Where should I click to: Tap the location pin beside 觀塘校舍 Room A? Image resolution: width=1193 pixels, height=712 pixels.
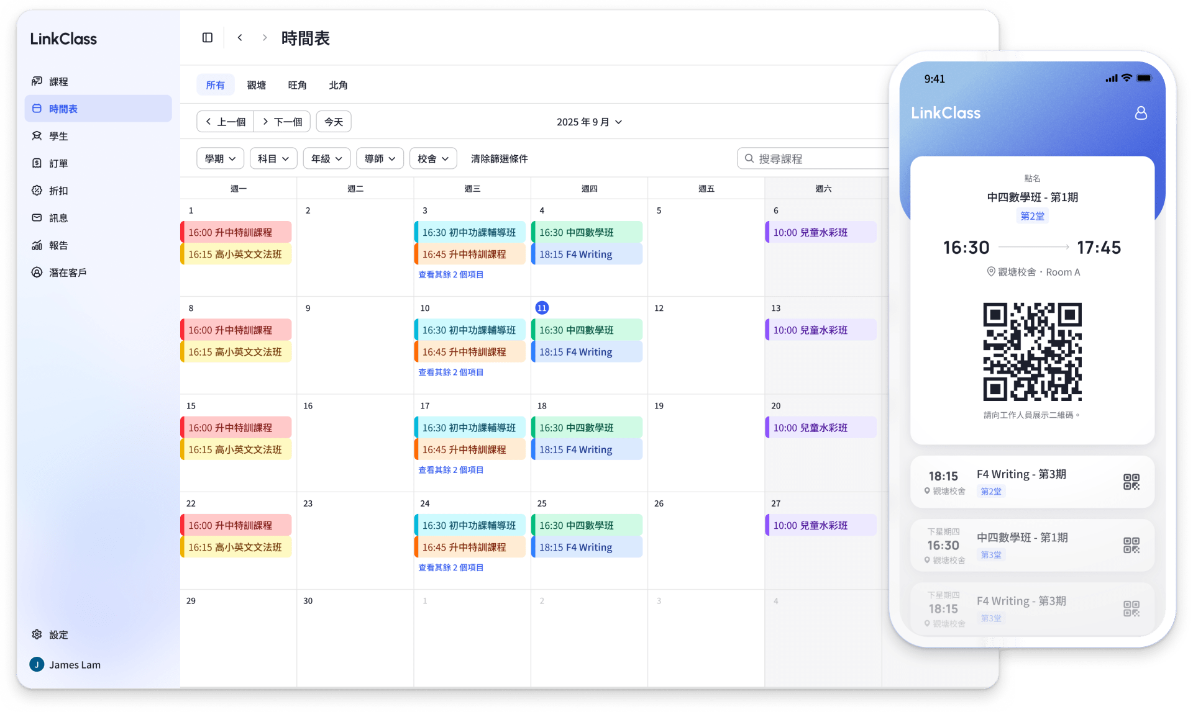coord(991,272)
